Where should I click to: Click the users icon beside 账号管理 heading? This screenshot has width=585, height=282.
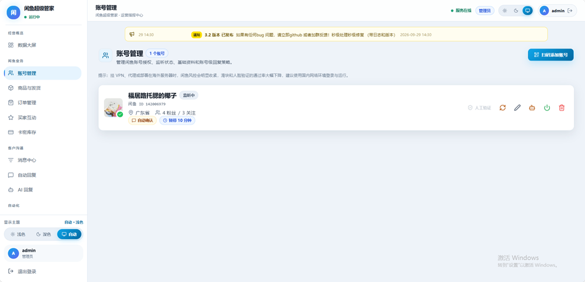[105, 56]
